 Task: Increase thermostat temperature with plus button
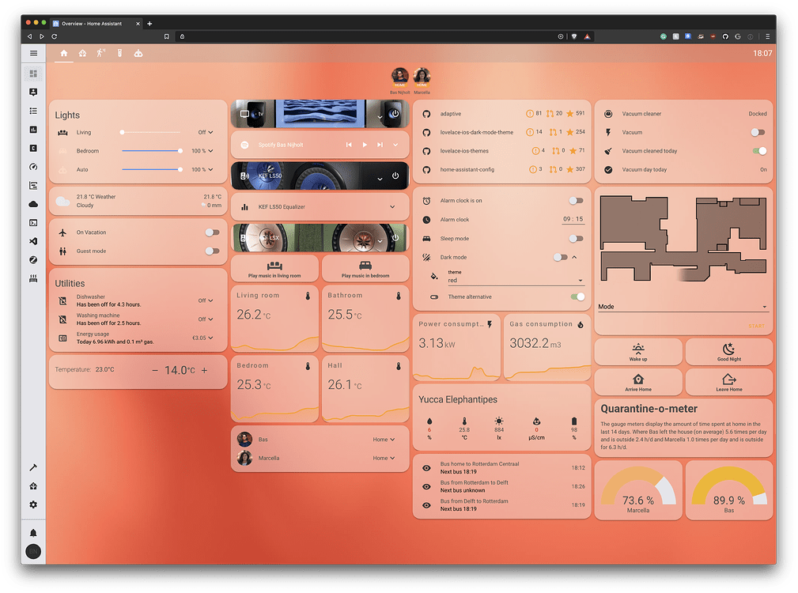205,370
